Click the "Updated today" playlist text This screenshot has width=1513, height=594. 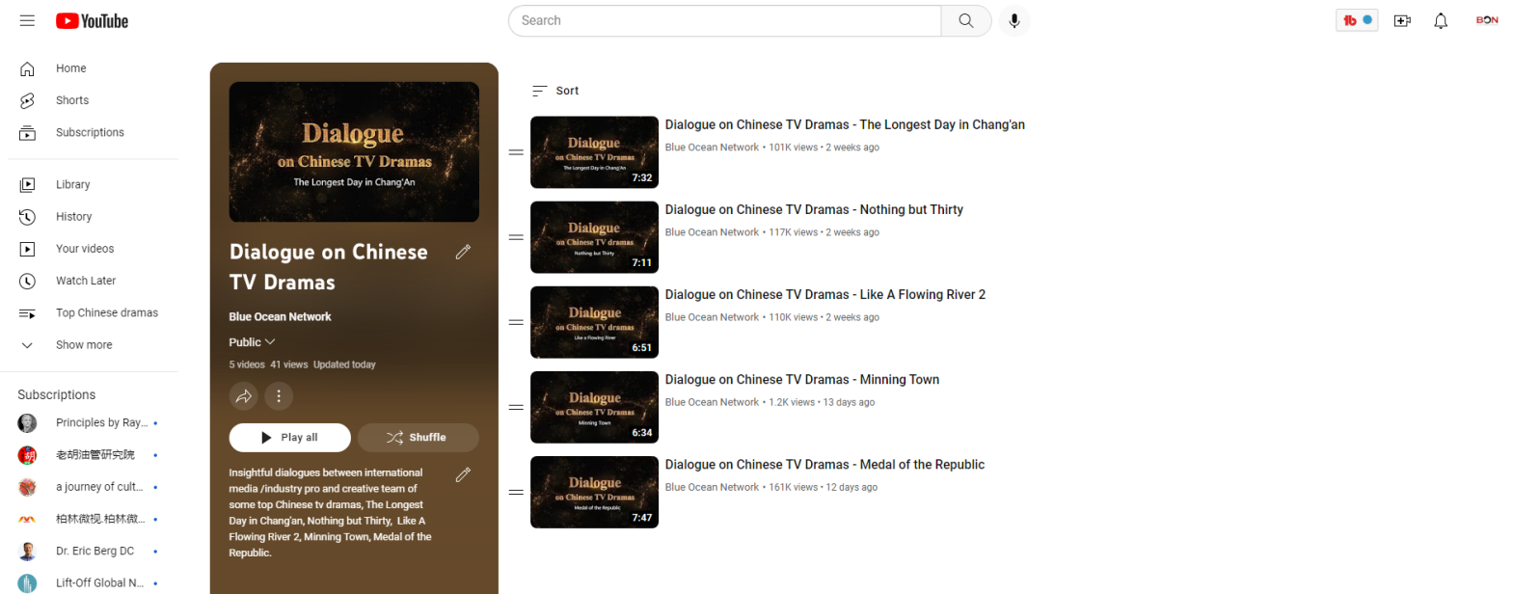tap(344, 364)
